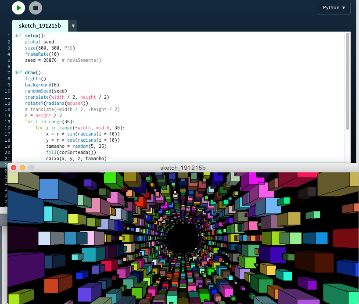Click the '# novaSemente()' comment
This screenshot has width=359, height=304.
82,60
